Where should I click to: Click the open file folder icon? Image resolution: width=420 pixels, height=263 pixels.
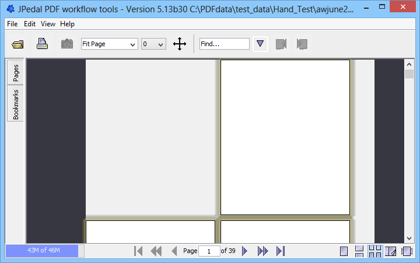[17, 44]
